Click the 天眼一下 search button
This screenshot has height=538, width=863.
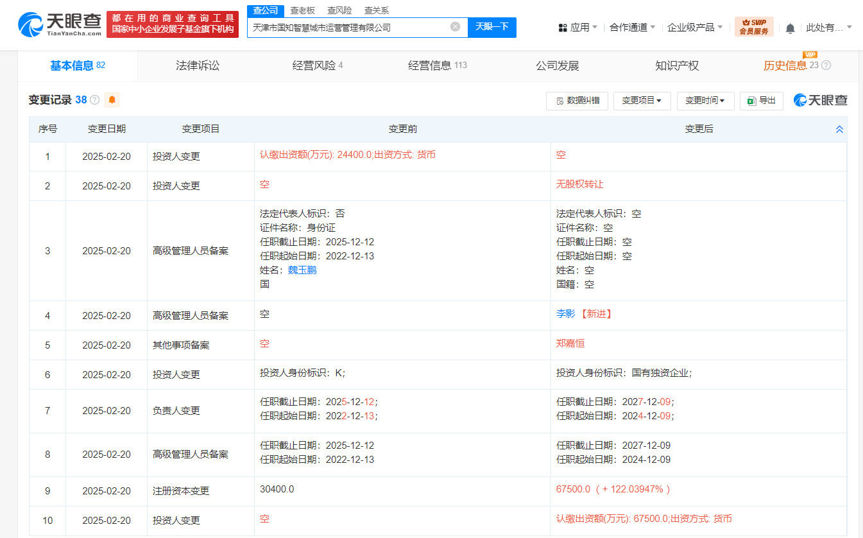[x=491, y=27]
